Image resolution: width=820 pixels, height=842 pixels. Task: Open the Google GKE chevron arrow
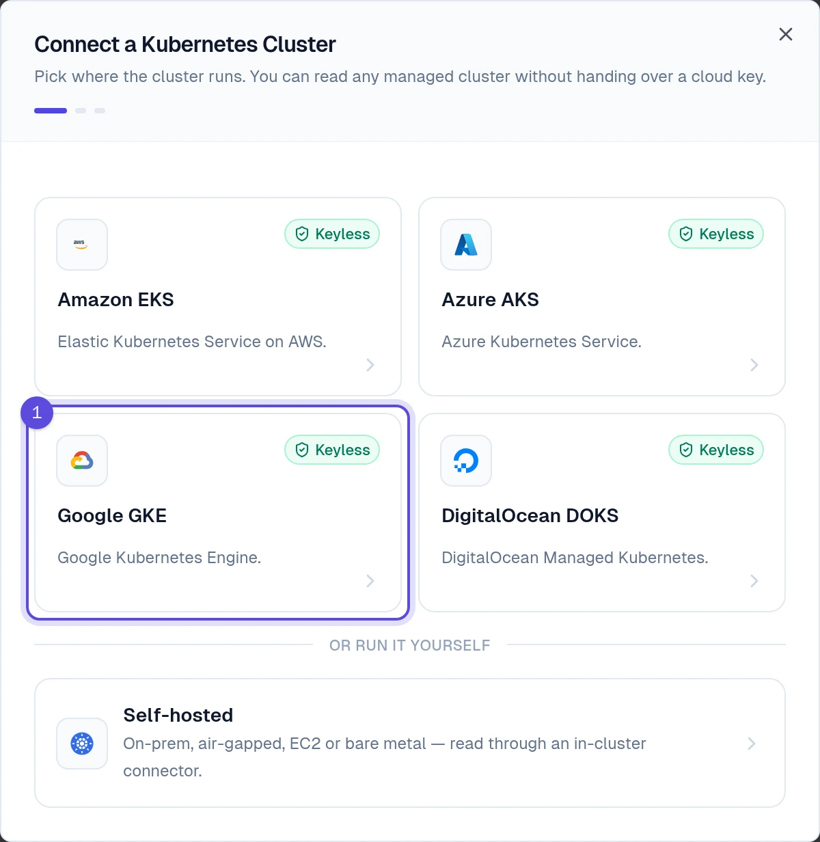pos(370,581)
